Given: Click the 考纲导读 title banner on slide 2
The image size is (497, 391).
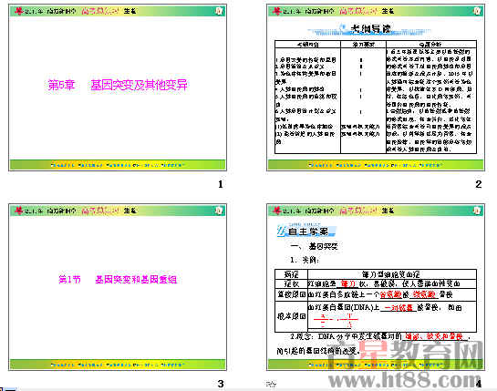Looking at the screenshot, I should [x=369, y=29].
